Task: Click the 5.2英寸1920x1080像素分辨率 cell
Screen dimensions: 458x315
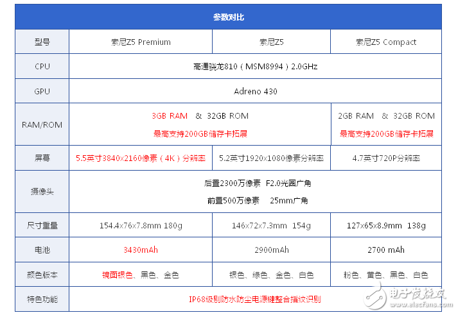Action: pos(271,158)
